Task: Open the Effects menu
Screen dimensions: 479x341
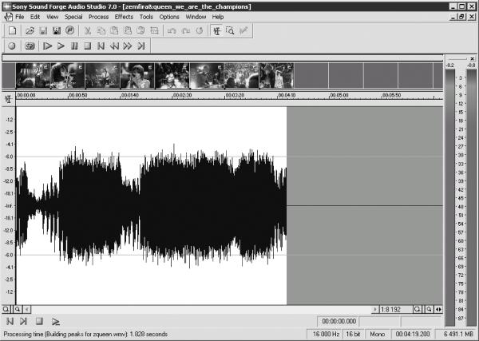Action: click(124, 17)
